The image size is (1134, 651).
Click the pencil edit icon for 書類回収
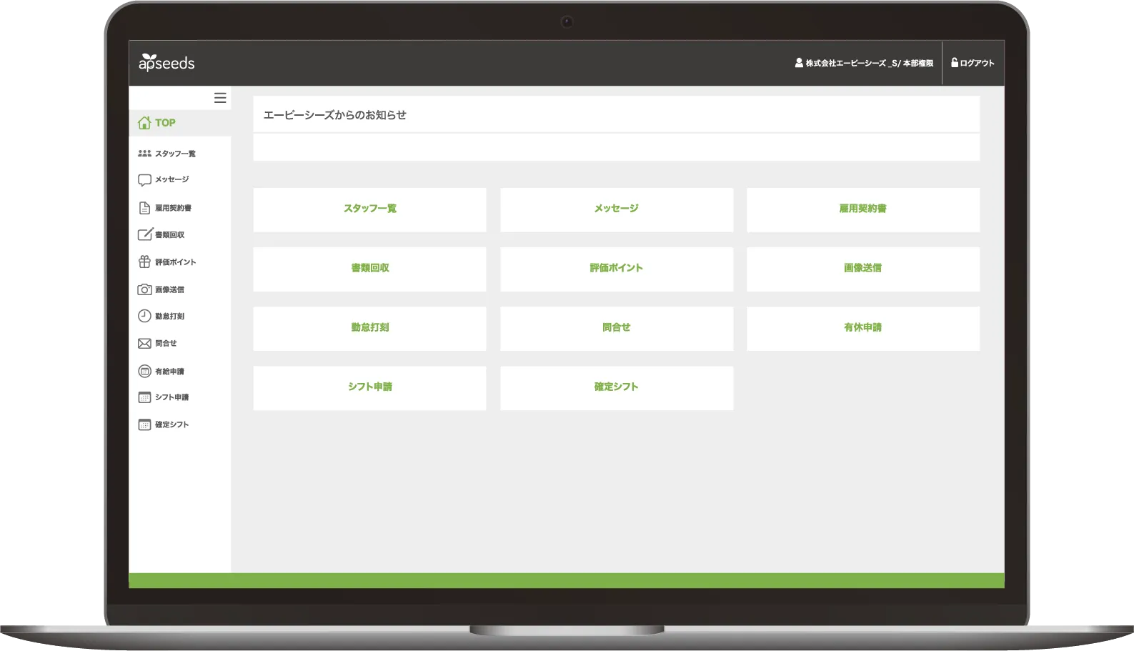coord(144,234)
